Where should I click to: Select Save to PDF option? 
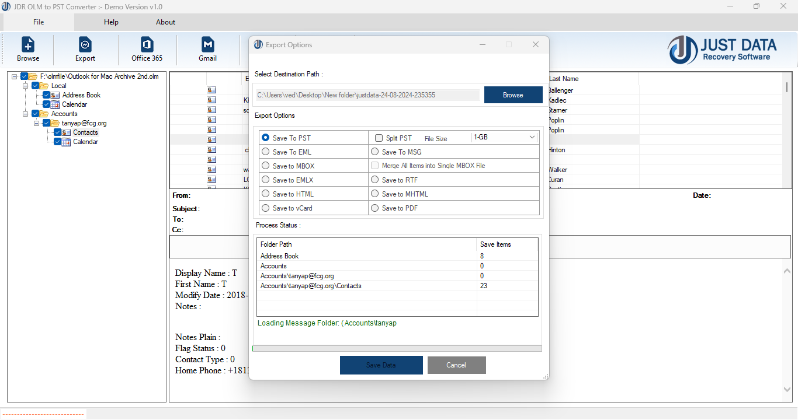[x=375, y=208]
